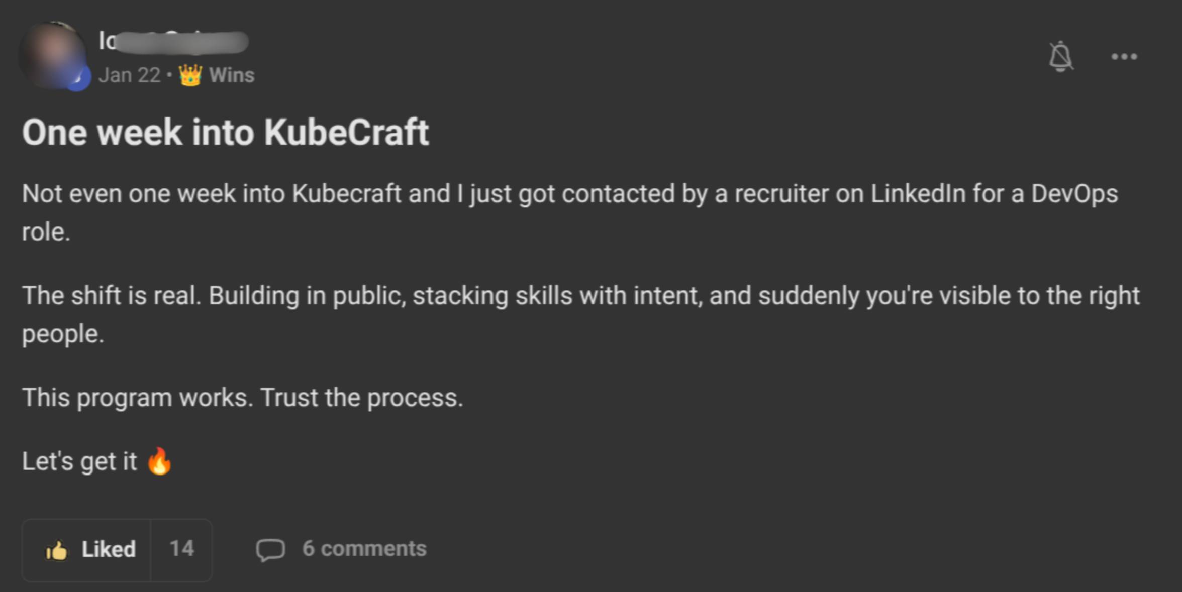The height and width of the screenshot is (592, 1182).
Task: Open the "One week into KubeCraft" post title
Action: point(226,133)
